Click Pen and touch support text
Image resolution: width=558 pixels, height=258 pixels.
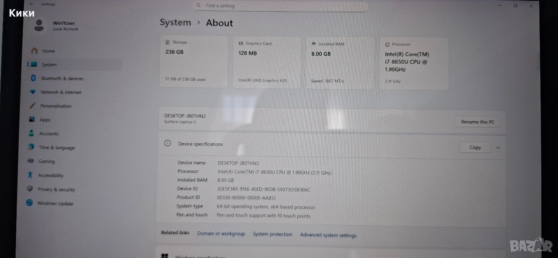tap(263, 216)
